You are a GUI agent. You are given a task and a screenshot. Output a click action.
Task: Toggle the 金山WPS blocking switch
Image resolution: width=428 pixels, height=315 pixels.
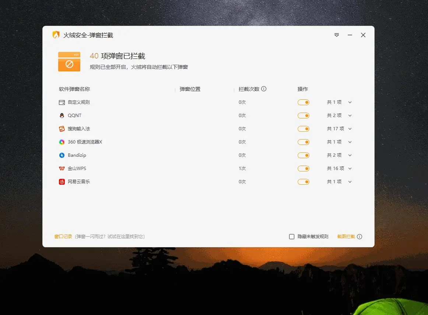(303, 169)
